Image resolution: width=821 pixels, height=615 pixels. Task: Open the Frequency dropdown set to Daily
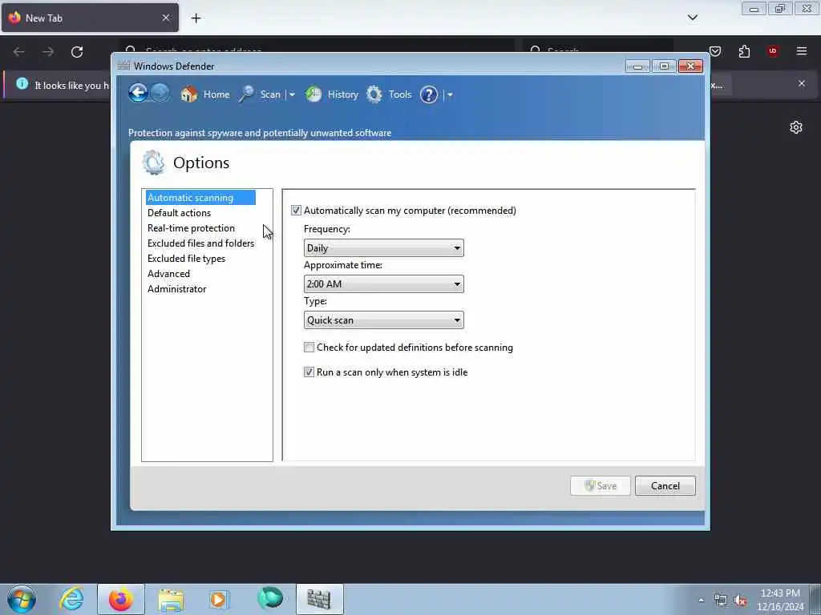[x=384, y=248]
